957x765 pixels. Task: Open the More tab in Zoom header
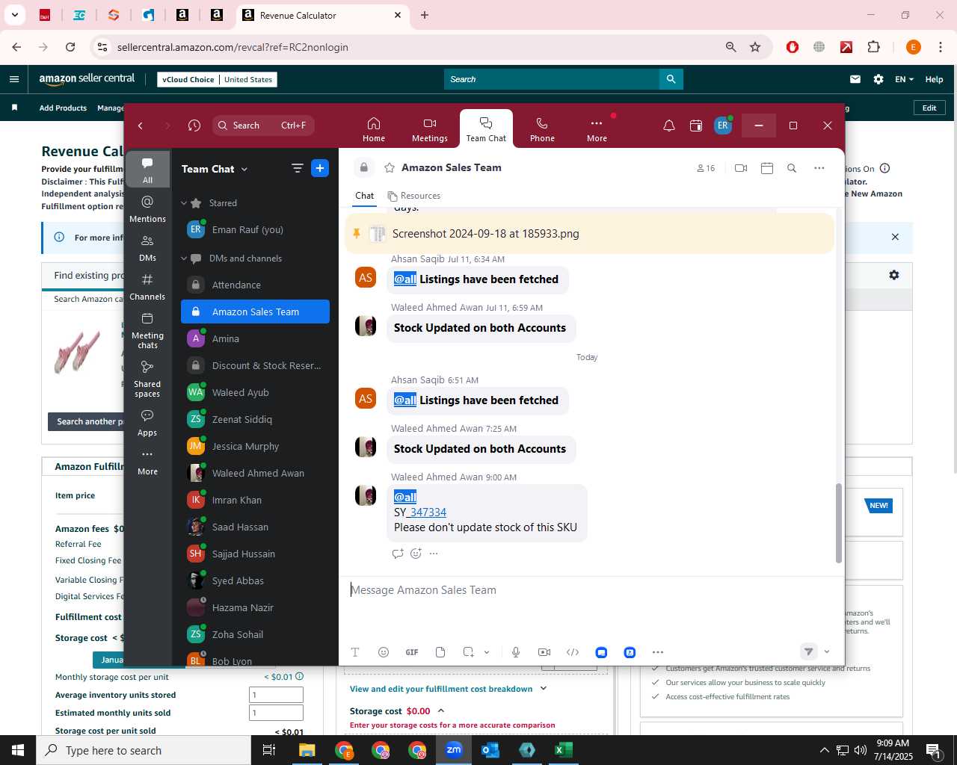click(597, 128)
